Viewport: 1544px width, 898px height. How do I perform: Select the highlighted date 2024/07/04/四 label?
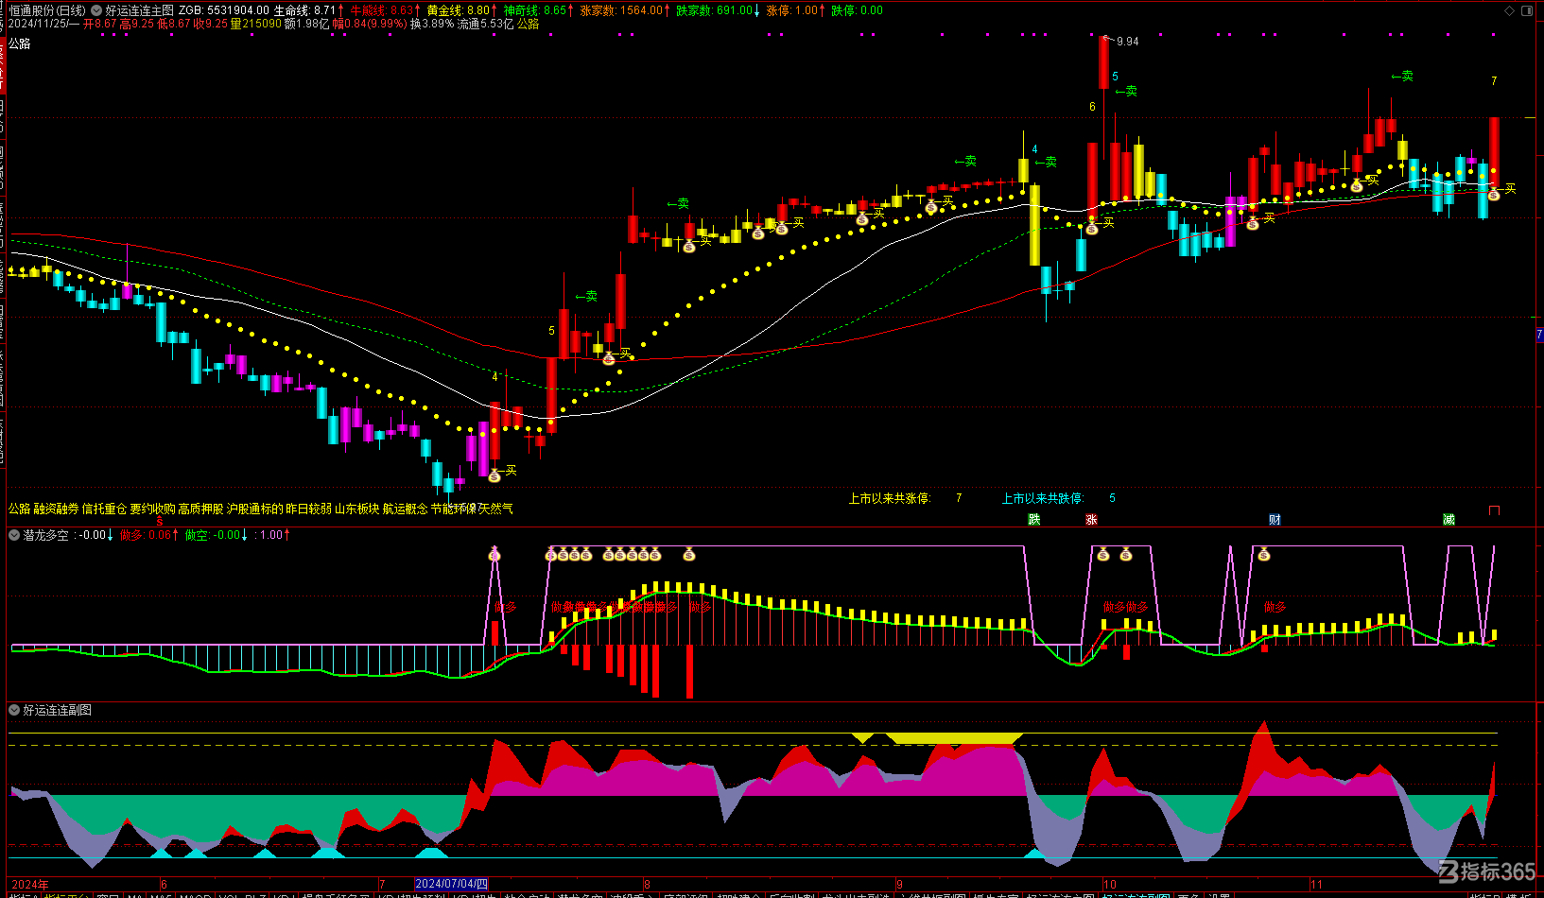451,885
